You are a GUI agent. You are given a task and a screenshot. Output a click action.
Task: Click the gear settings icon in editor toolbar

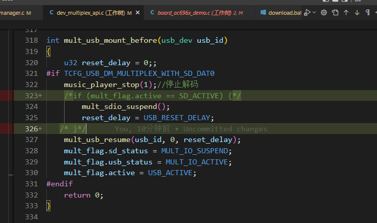324,12
